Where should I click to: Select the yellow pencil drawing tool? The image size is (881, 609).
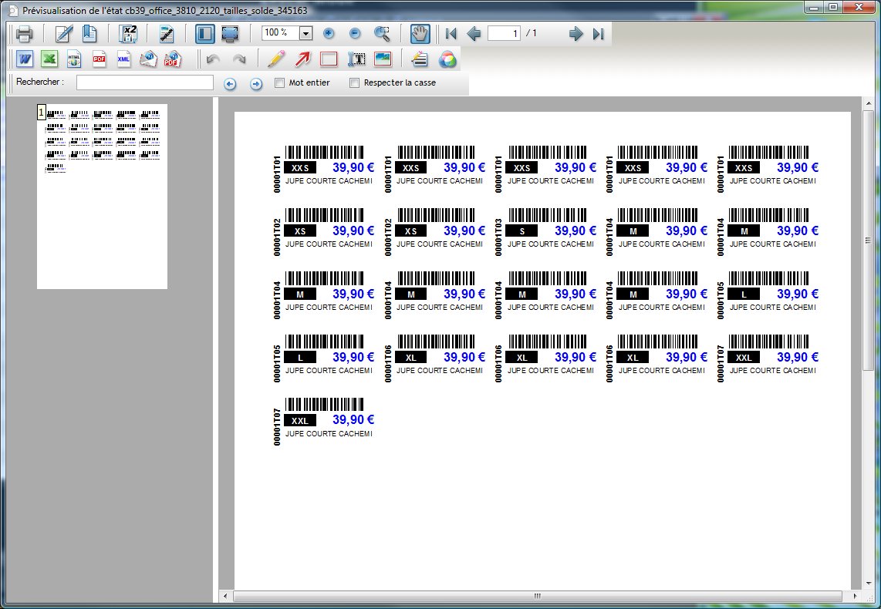click(276, 59)
